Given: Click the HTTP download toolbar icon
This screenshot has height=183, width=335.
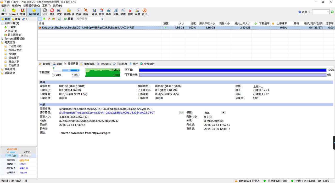Looking at the screenshot, I should click(4, 12).
